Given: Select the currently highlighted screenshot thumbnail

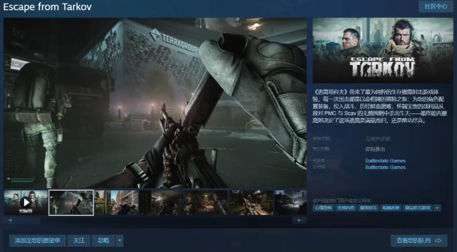Looking at the screenshot, I should 71,202.
